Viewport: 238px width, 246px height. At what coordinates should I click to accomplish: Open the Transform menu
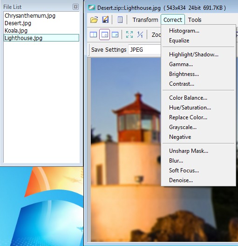pos(145,20)
